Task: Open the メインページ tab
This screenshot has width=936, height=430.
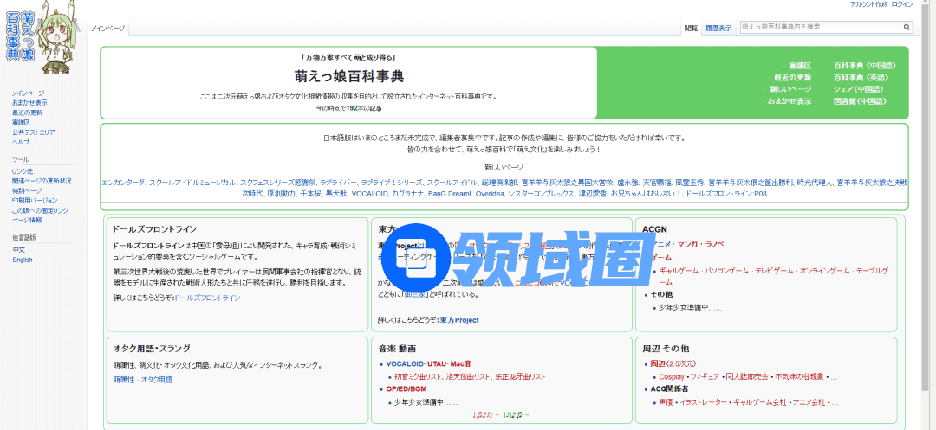Action: (x=108, y=29)
